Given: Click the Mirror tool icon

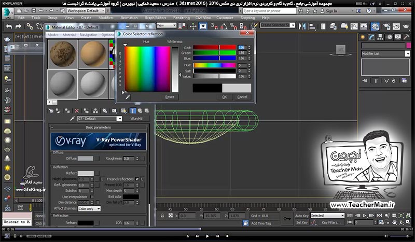Looking at the screenshot, I should tap(302, 26).
